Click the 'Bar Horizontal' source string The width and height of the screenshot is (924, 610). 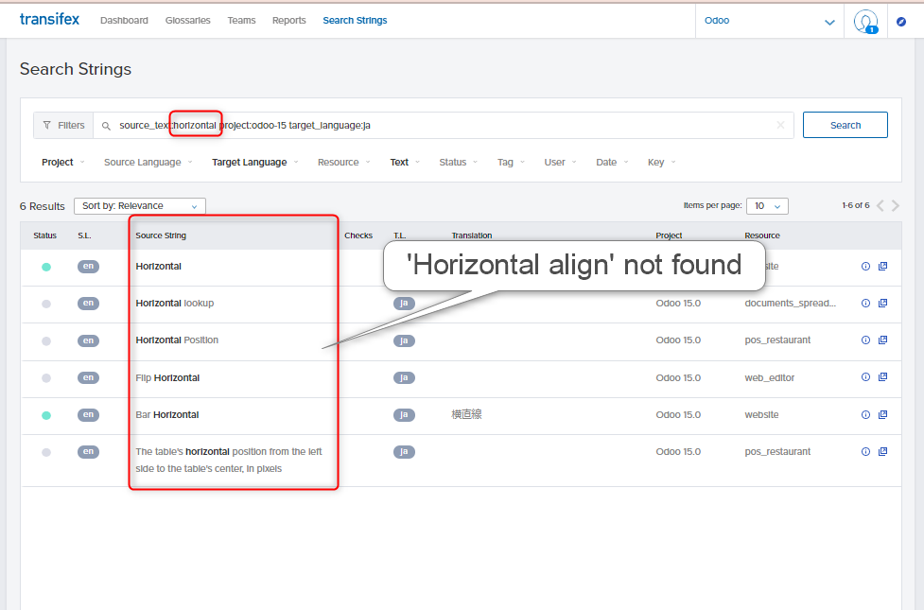point(167,415)
